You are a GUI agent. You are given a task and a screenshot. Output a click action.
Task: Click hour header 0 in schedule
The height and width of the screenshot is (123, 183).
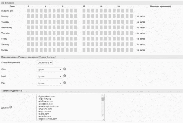pyautogui.click(x=28, y=7)
